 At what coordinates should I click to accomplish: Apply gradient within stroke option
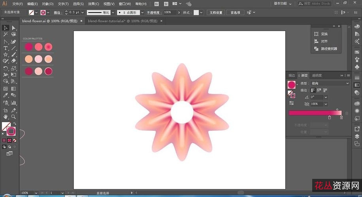click(x=313, y=90)
